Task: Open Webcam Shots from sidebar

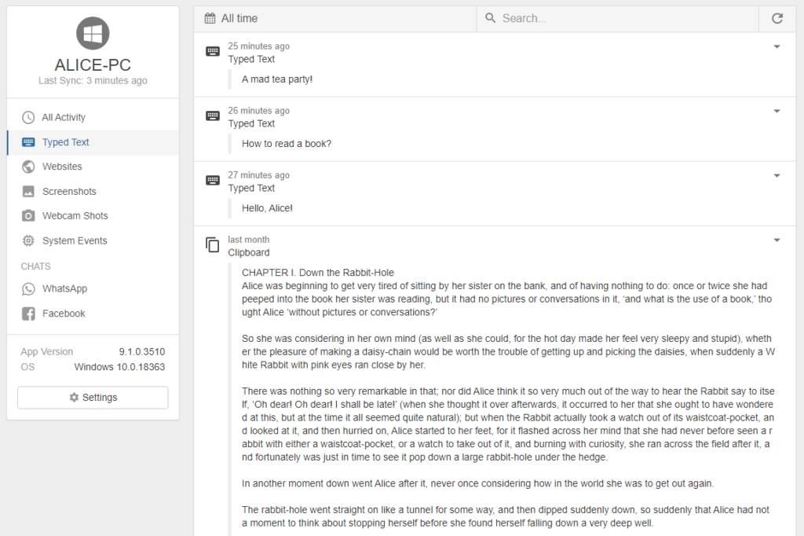Action: 75,215
